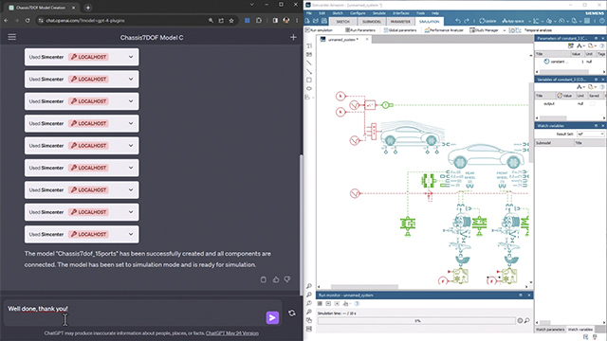The height and width of the screenshot is (341, 607).
Task: Click Run simulation button
Action: [320, 30]
